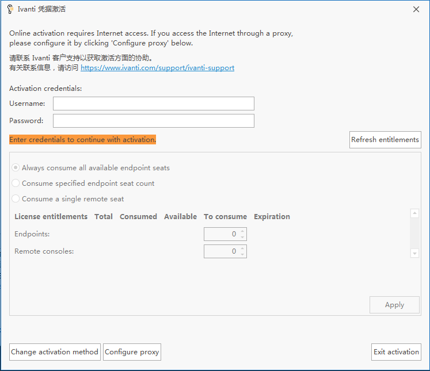430x371 pixels.
Task: Click the 'To consume' column header
Action: pos(225,216)
